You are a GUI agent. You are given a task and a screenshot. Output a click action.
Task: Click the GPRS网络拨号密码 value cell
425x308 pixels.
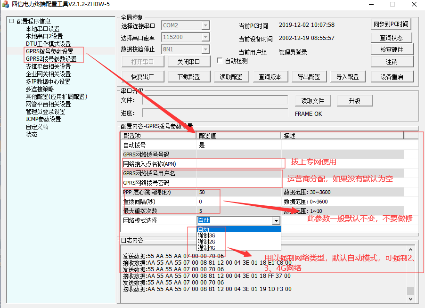tap(239, 183)
